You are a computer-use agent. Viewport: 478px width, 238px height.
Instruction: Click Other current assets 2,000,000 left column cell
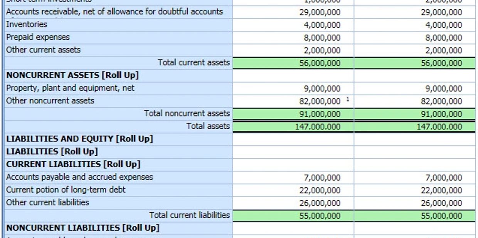click(293, 50)
